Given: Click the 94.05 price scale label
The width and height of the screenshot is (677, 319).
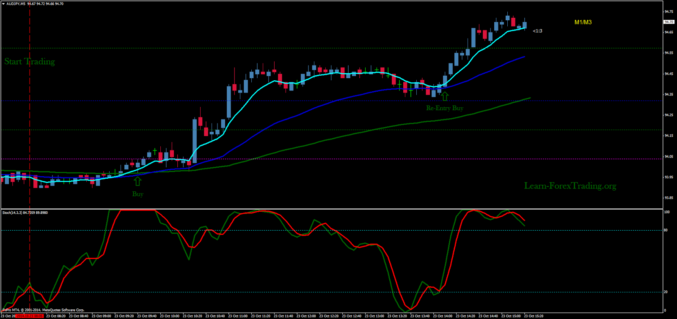Looking at the screenshot, I should [x=669, y=156].
